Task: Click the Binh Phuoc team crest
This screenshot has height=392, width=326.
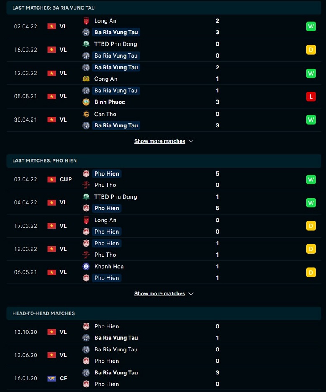Action: pos(86,102)
